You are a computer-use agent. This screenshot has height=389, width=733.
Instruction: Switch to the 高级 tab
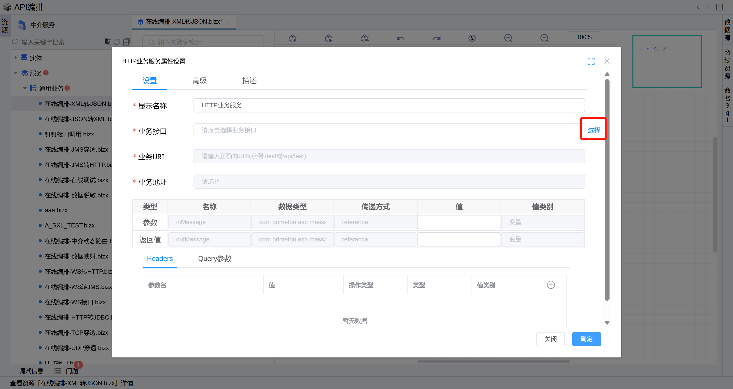click(199, 81)
